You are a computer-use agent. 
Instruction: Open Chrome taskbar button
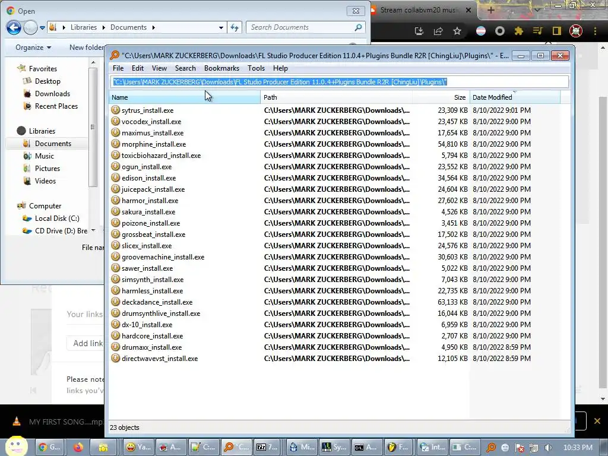pos(50,447)
